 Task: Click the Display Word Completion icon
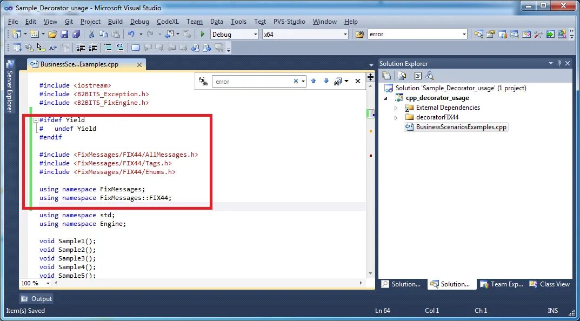point(53,48)
